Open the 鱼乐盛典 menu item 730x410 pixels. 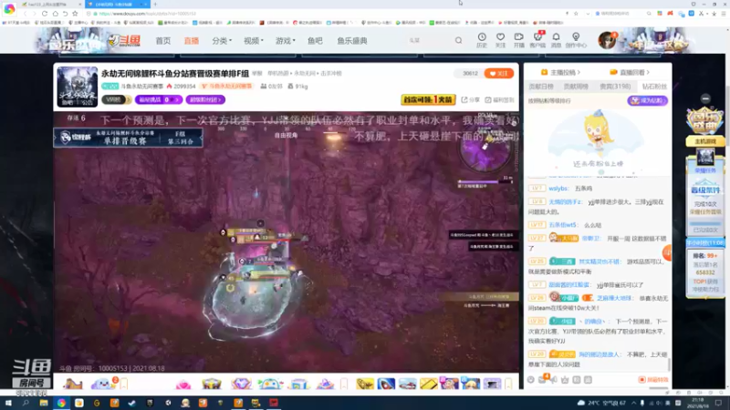tap(352, 41)
